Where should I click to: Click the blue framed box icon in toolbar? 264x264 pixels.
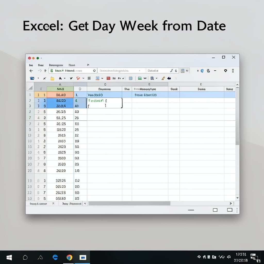pyautogui.click(x=131, y=78)
